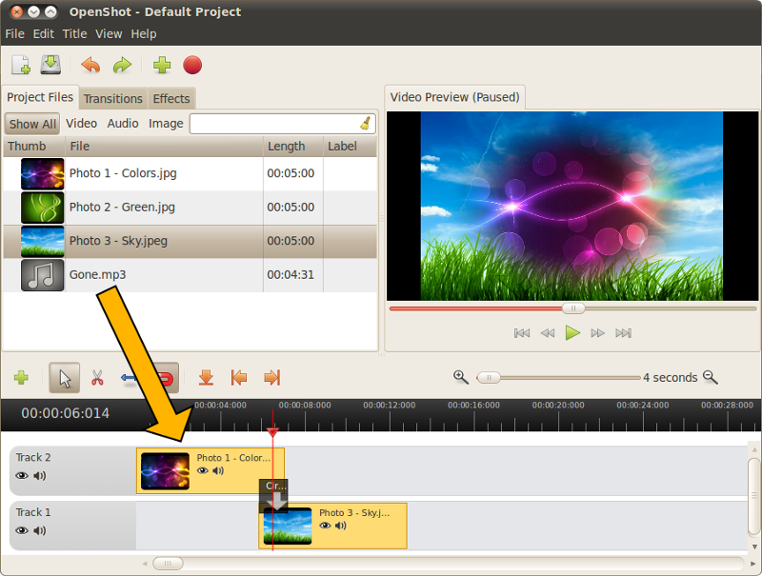Click the timeline zoom slider handle

[489, 377]
